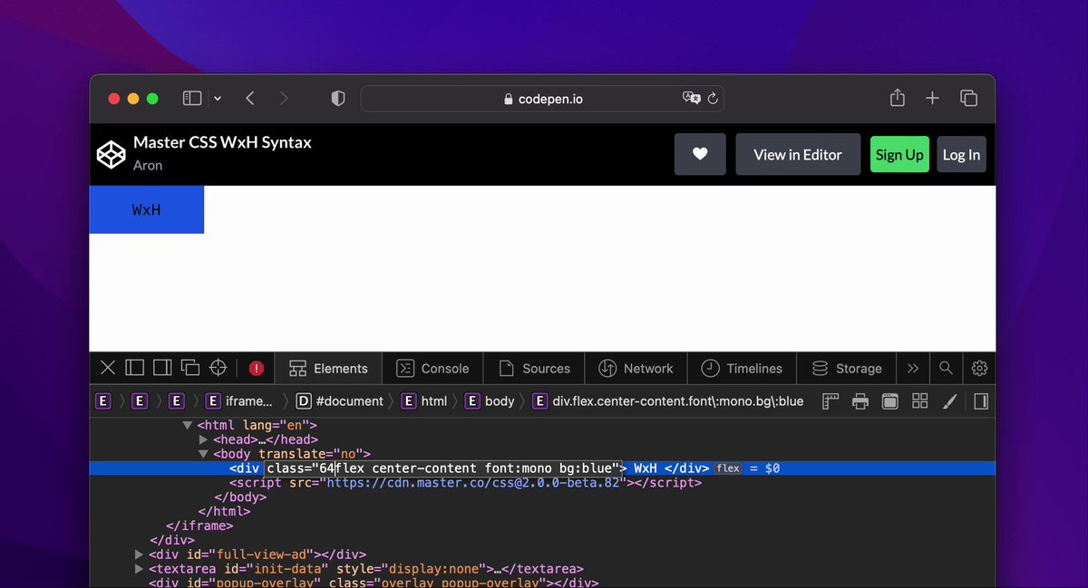The width and height of the screenshot is (1088, 588).
Task: Open the Storage tab
Action: [846, 369]
